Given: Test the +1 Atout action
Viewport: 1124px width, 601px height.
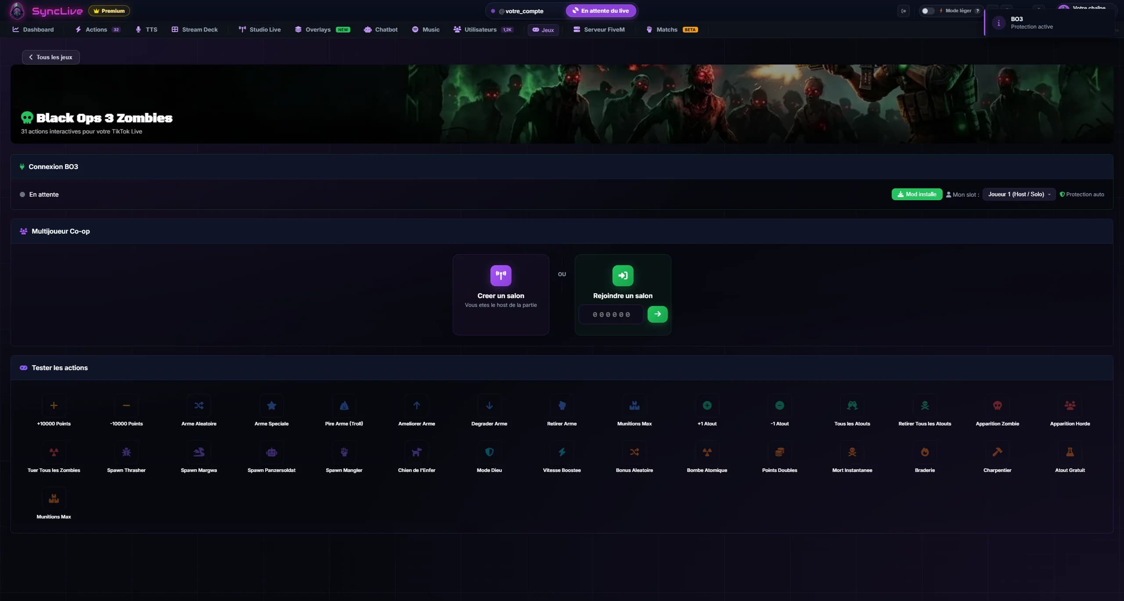Looking at the screenshot, I should 707,406.
